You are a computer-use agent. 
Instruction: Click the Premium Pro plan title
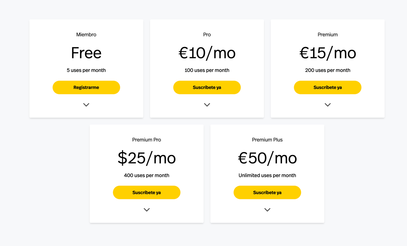click(147, 140)
